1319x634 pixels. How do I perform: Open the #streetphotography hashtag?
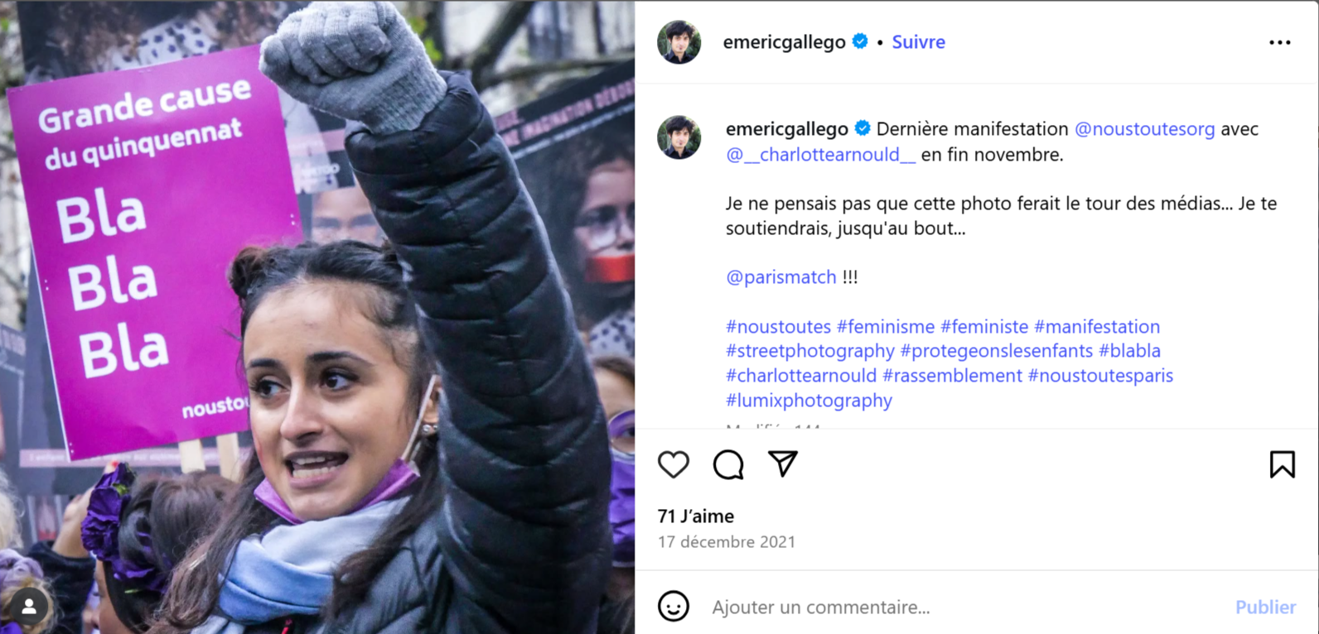pyautogui.click(x=810, y=351)
